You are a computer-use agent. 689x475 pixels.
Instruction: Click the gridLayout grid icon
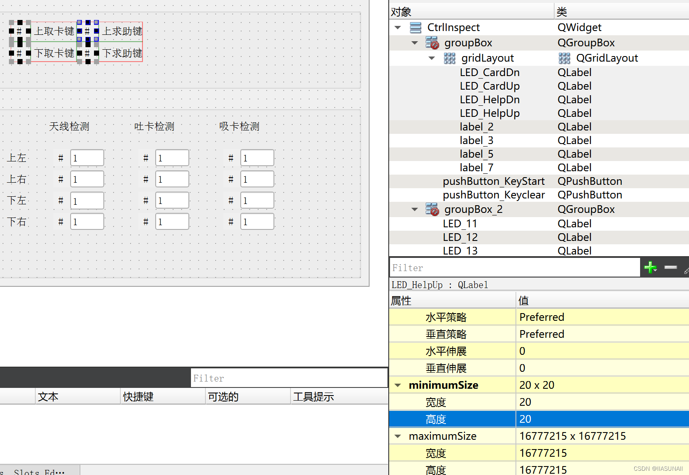point(450,58)
